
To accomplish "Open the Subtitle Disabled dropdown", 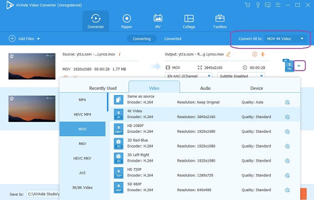I will click(x=241, y=75).
